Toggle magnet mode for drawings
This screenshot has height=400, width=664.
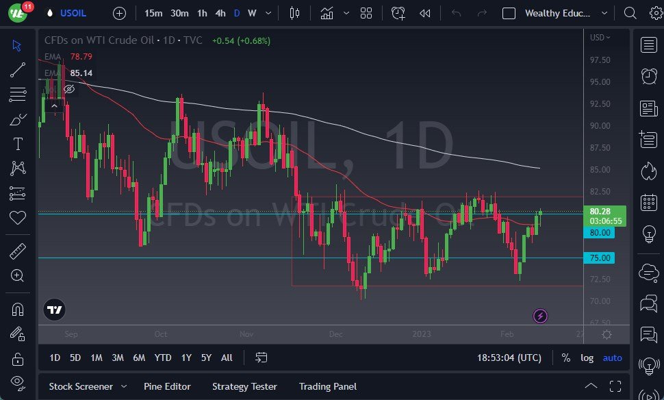(x=17, y=310)
